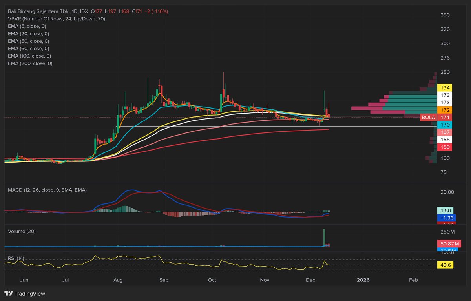The image size is (471, 301).
Task: Click the Nov label on time axis
Action: click(x=265, y=280)
